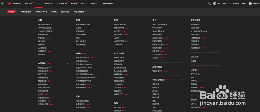Viewport: 260px width, 112px height.
Task: Open 云数据库 Mysql in recommendations bar
Action: point(41,12)
